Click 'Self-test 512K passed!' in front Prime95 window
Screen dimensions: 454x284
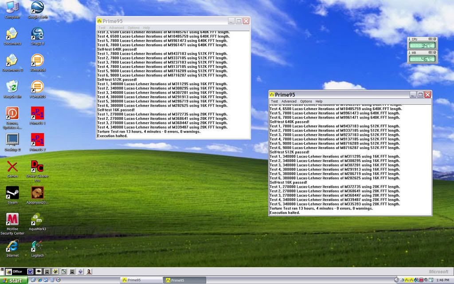coord(289,152)
